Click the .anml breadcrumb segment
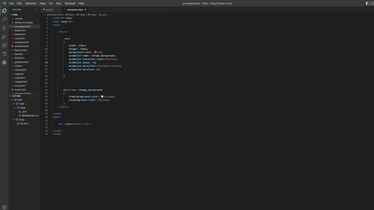The height and width of the screenshot is (210, 374). [x=105, y=15]
